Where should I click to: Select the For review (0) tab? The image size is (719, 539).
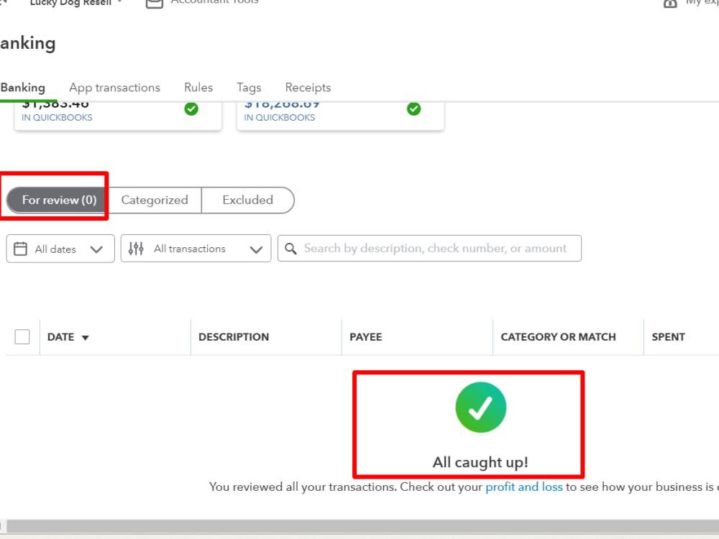click(58, 200)
